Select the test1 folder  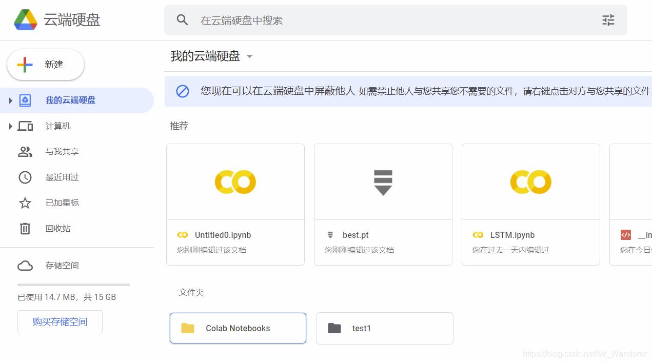coord(385,328)
